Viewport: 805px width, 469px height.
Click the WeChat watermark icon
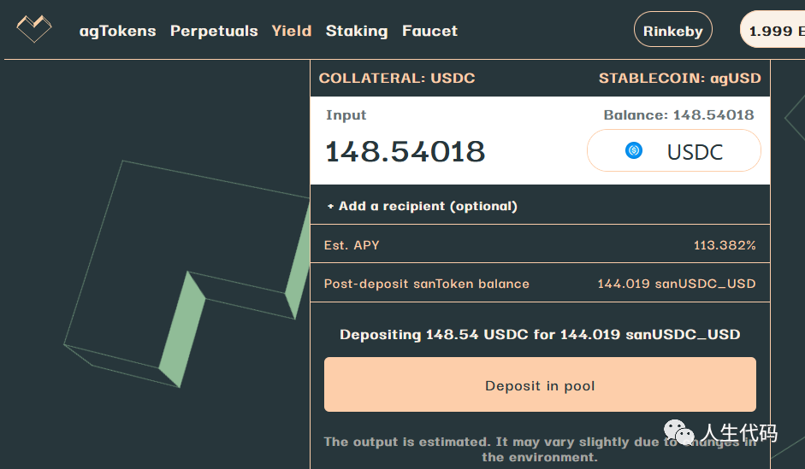[678, 432]
